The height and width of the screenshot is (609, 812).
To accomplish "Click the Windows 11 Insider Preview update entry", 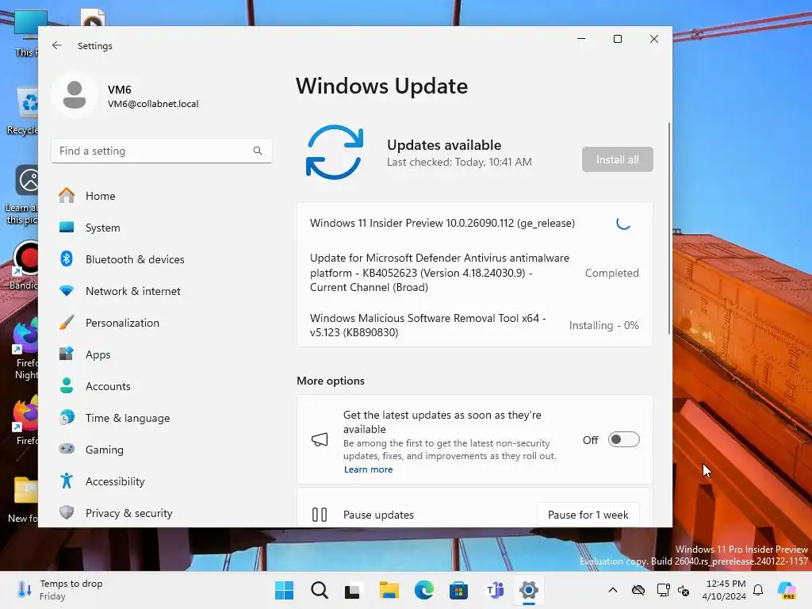I will click(x=442, y=223).
